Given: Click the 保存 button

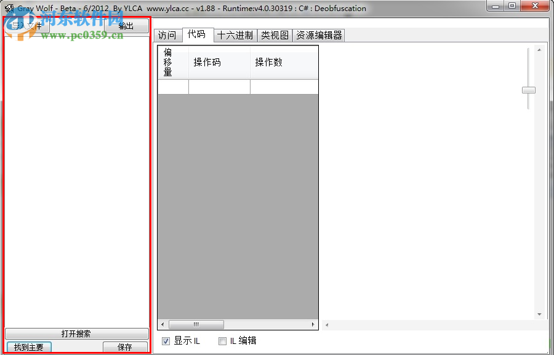Looking at the screenshot, I should click(x=125, y=347).
